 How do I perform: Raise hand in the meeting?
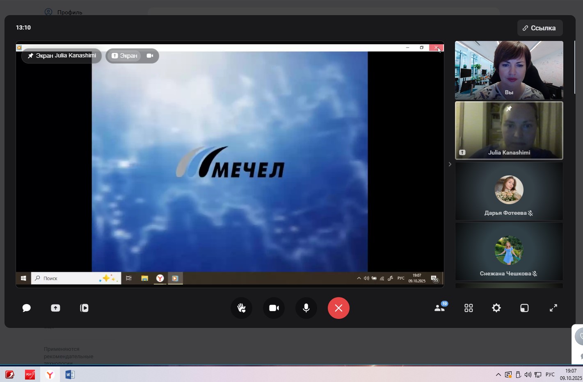241,308
